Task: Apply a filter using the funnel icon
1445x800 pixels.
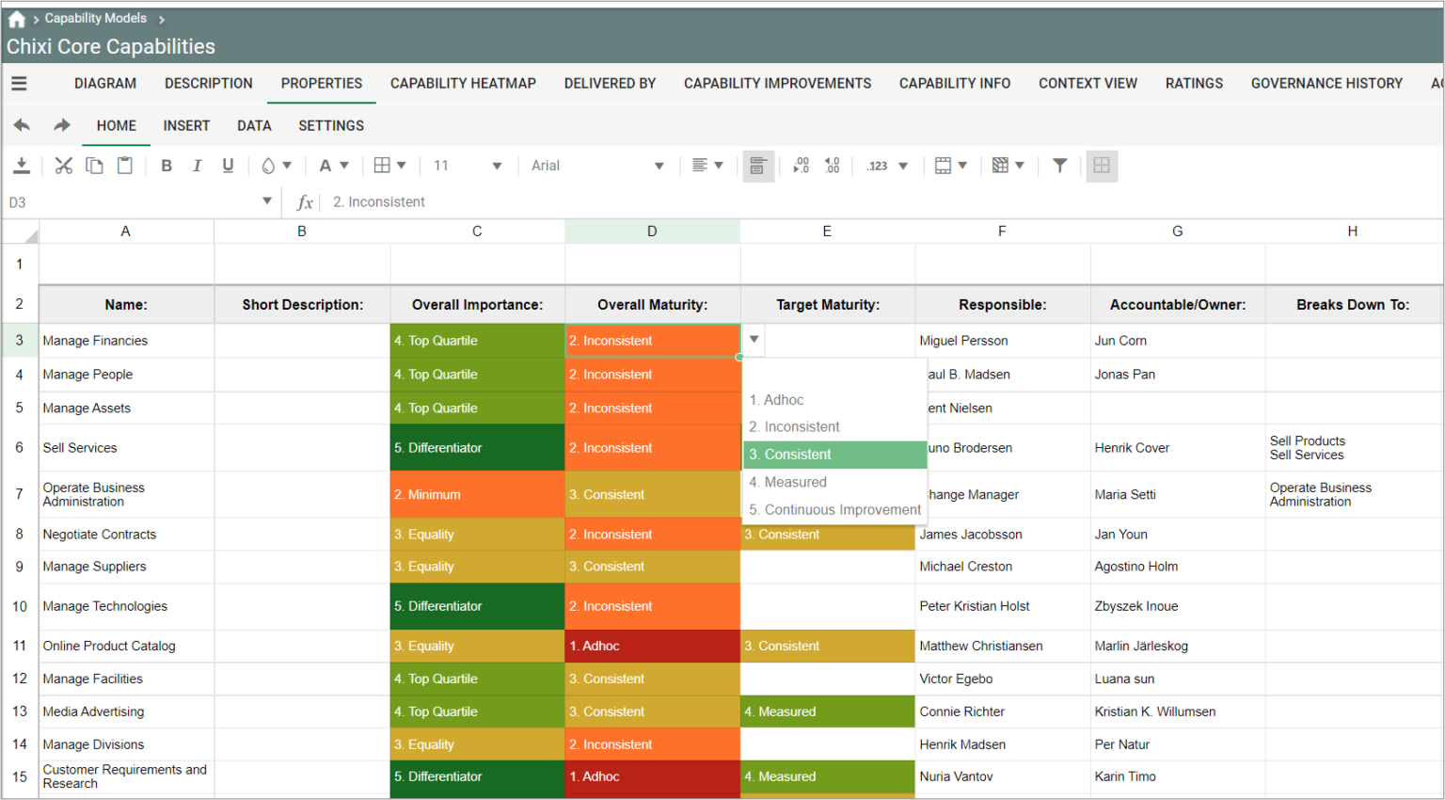Action: tap(1059, 165)
